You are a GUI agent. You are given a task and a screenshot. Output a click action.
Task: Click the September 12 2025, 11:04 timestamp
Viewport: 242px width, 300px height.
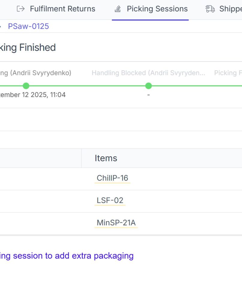(32, 95)
